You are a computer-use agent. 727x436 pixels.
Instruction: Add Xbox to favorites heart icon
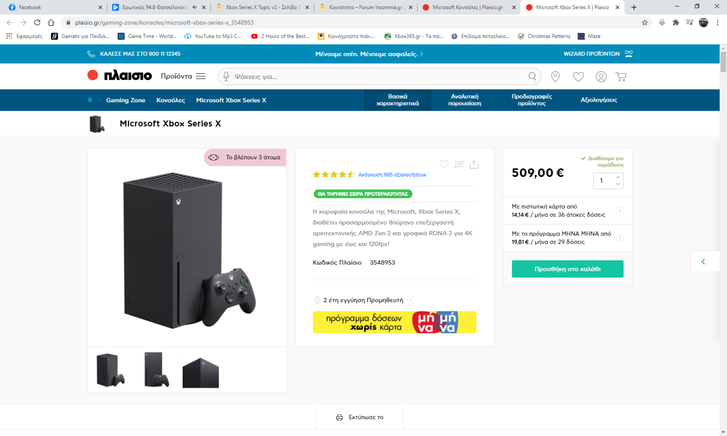444,164
